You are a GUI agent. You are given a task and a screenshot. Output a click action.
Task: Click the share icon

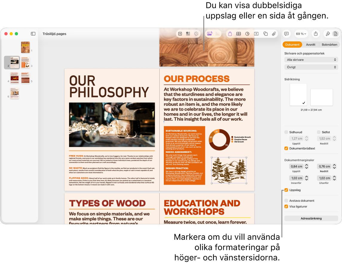[316, 34]
